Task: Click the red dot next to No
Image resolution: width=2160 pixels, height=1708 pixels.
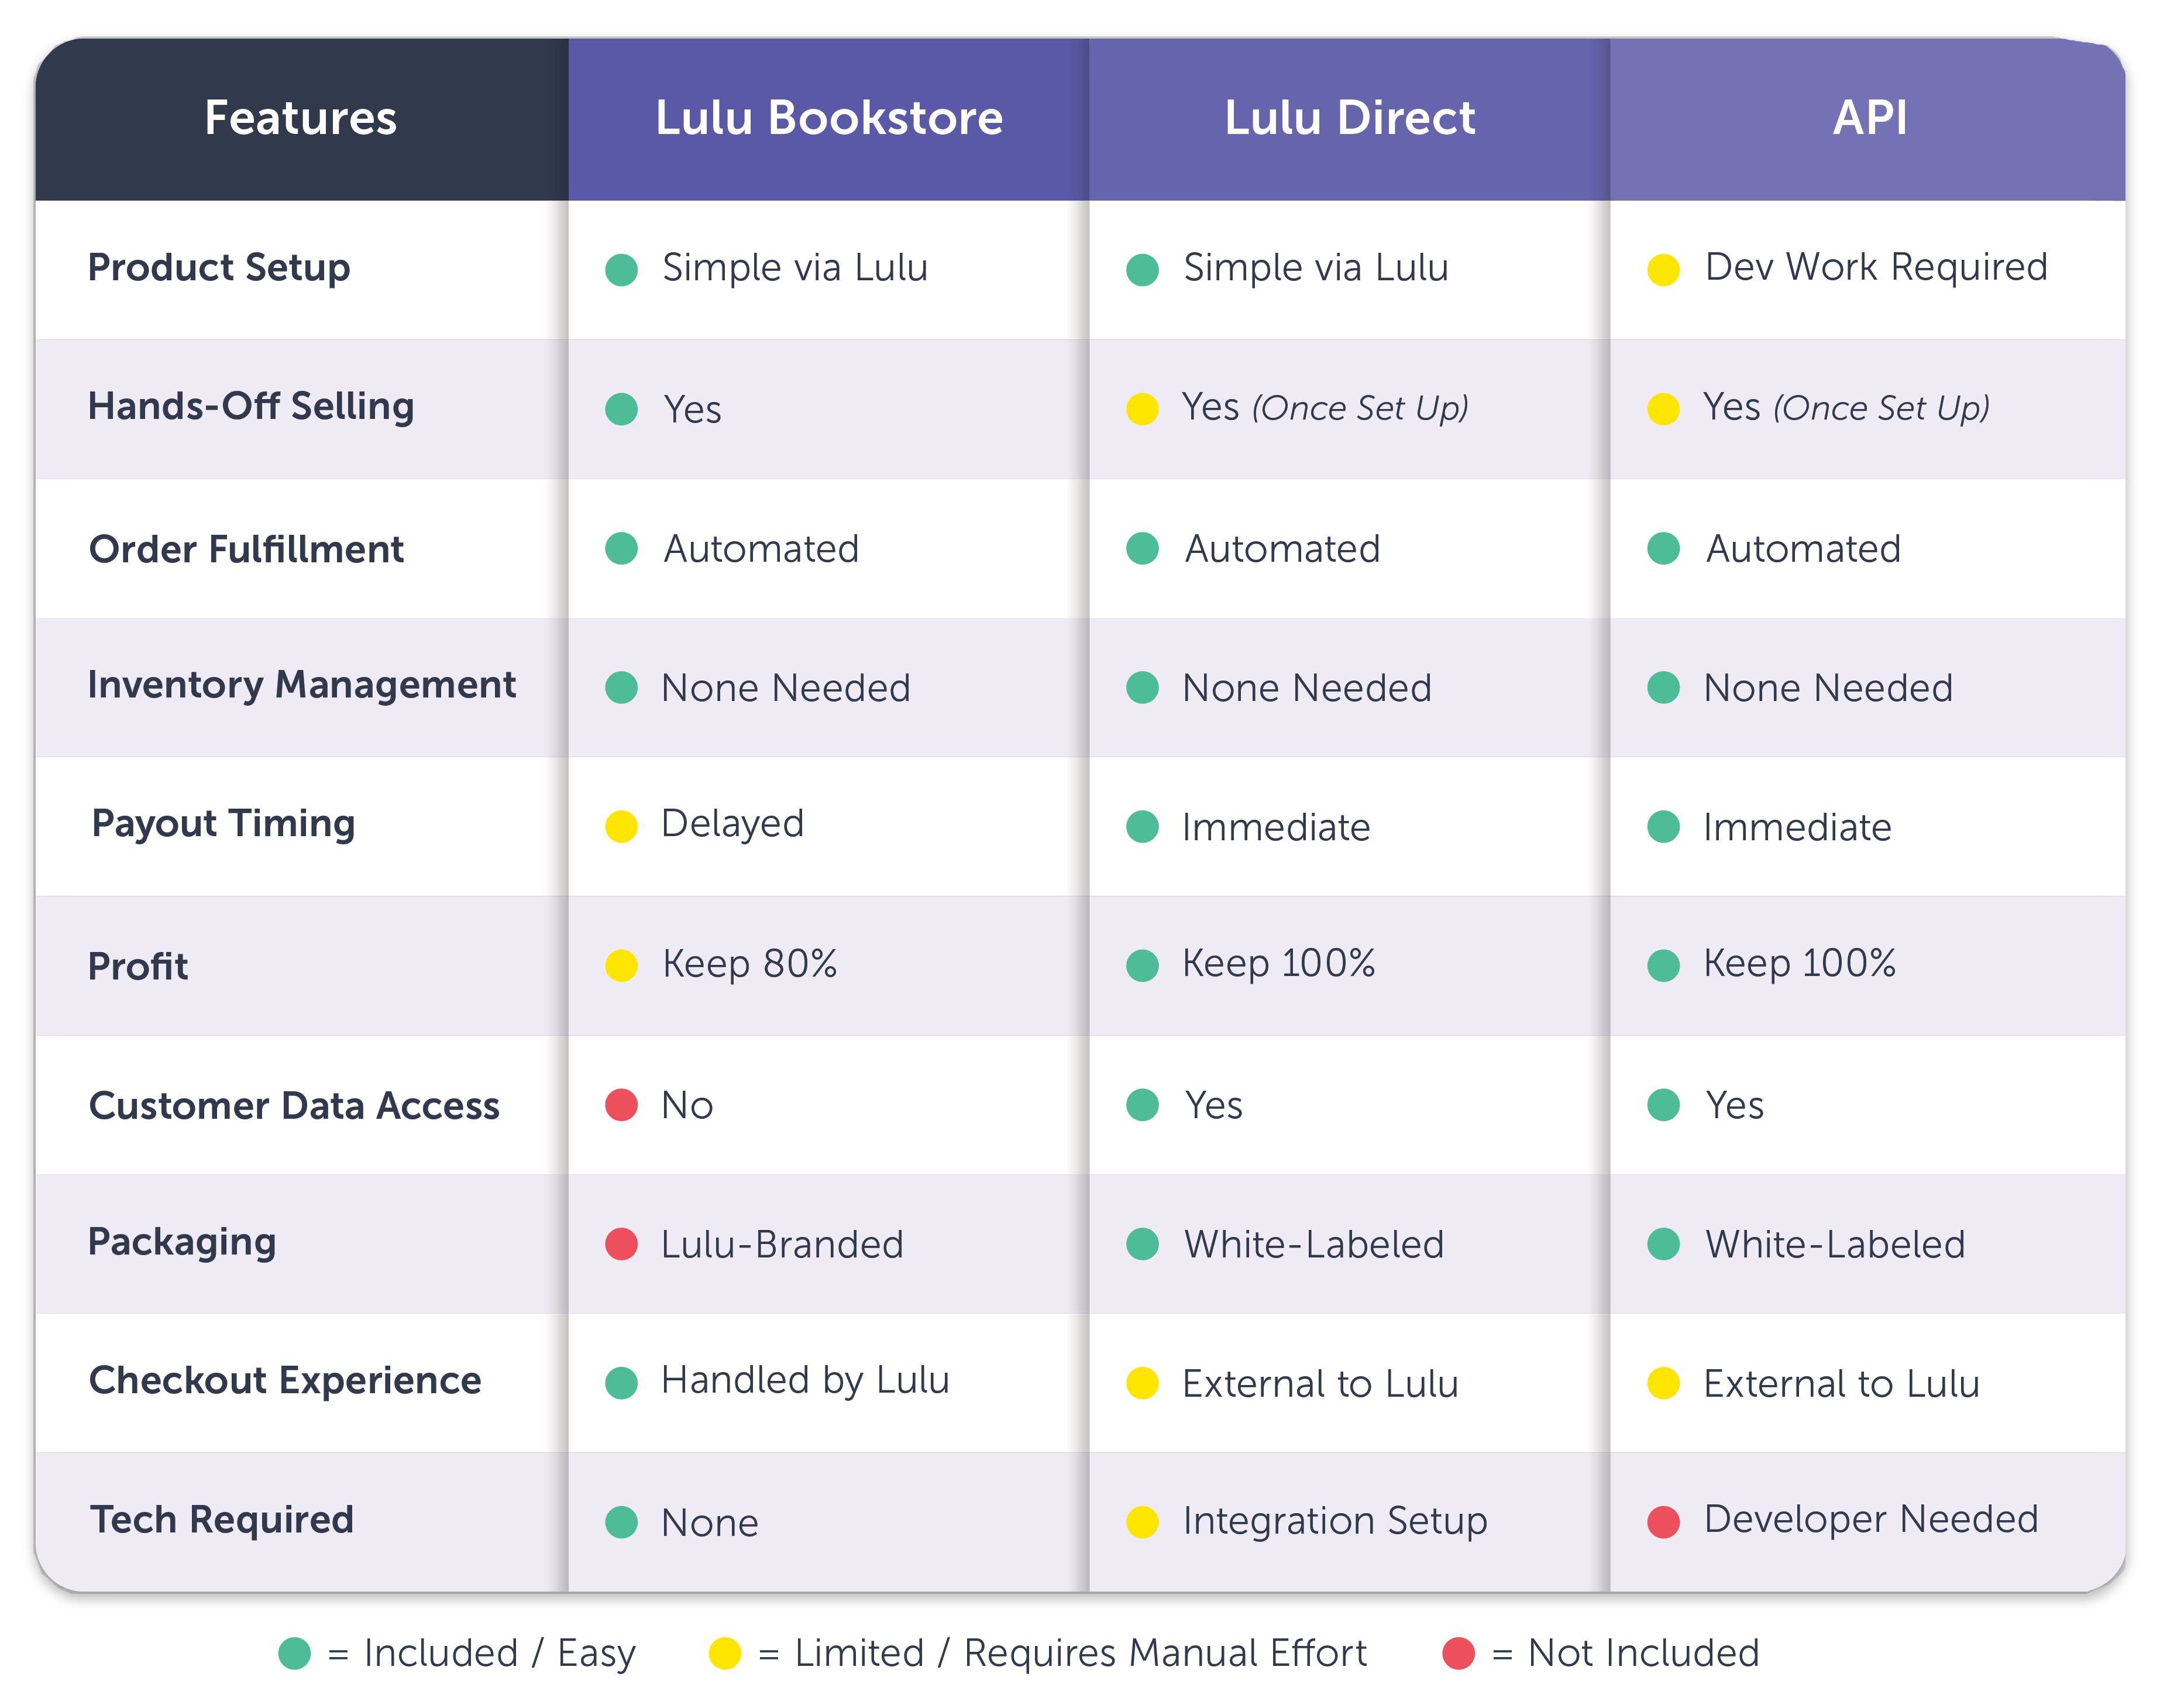Action: pos(621,1105)
